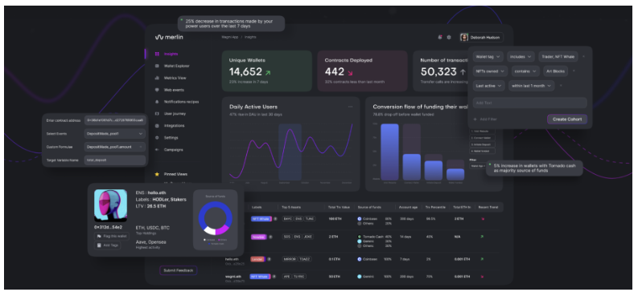Click the Trader, NFT Whale value field
Screen dimensions: 638x292
pyautogui.click(x=558, y=57)
